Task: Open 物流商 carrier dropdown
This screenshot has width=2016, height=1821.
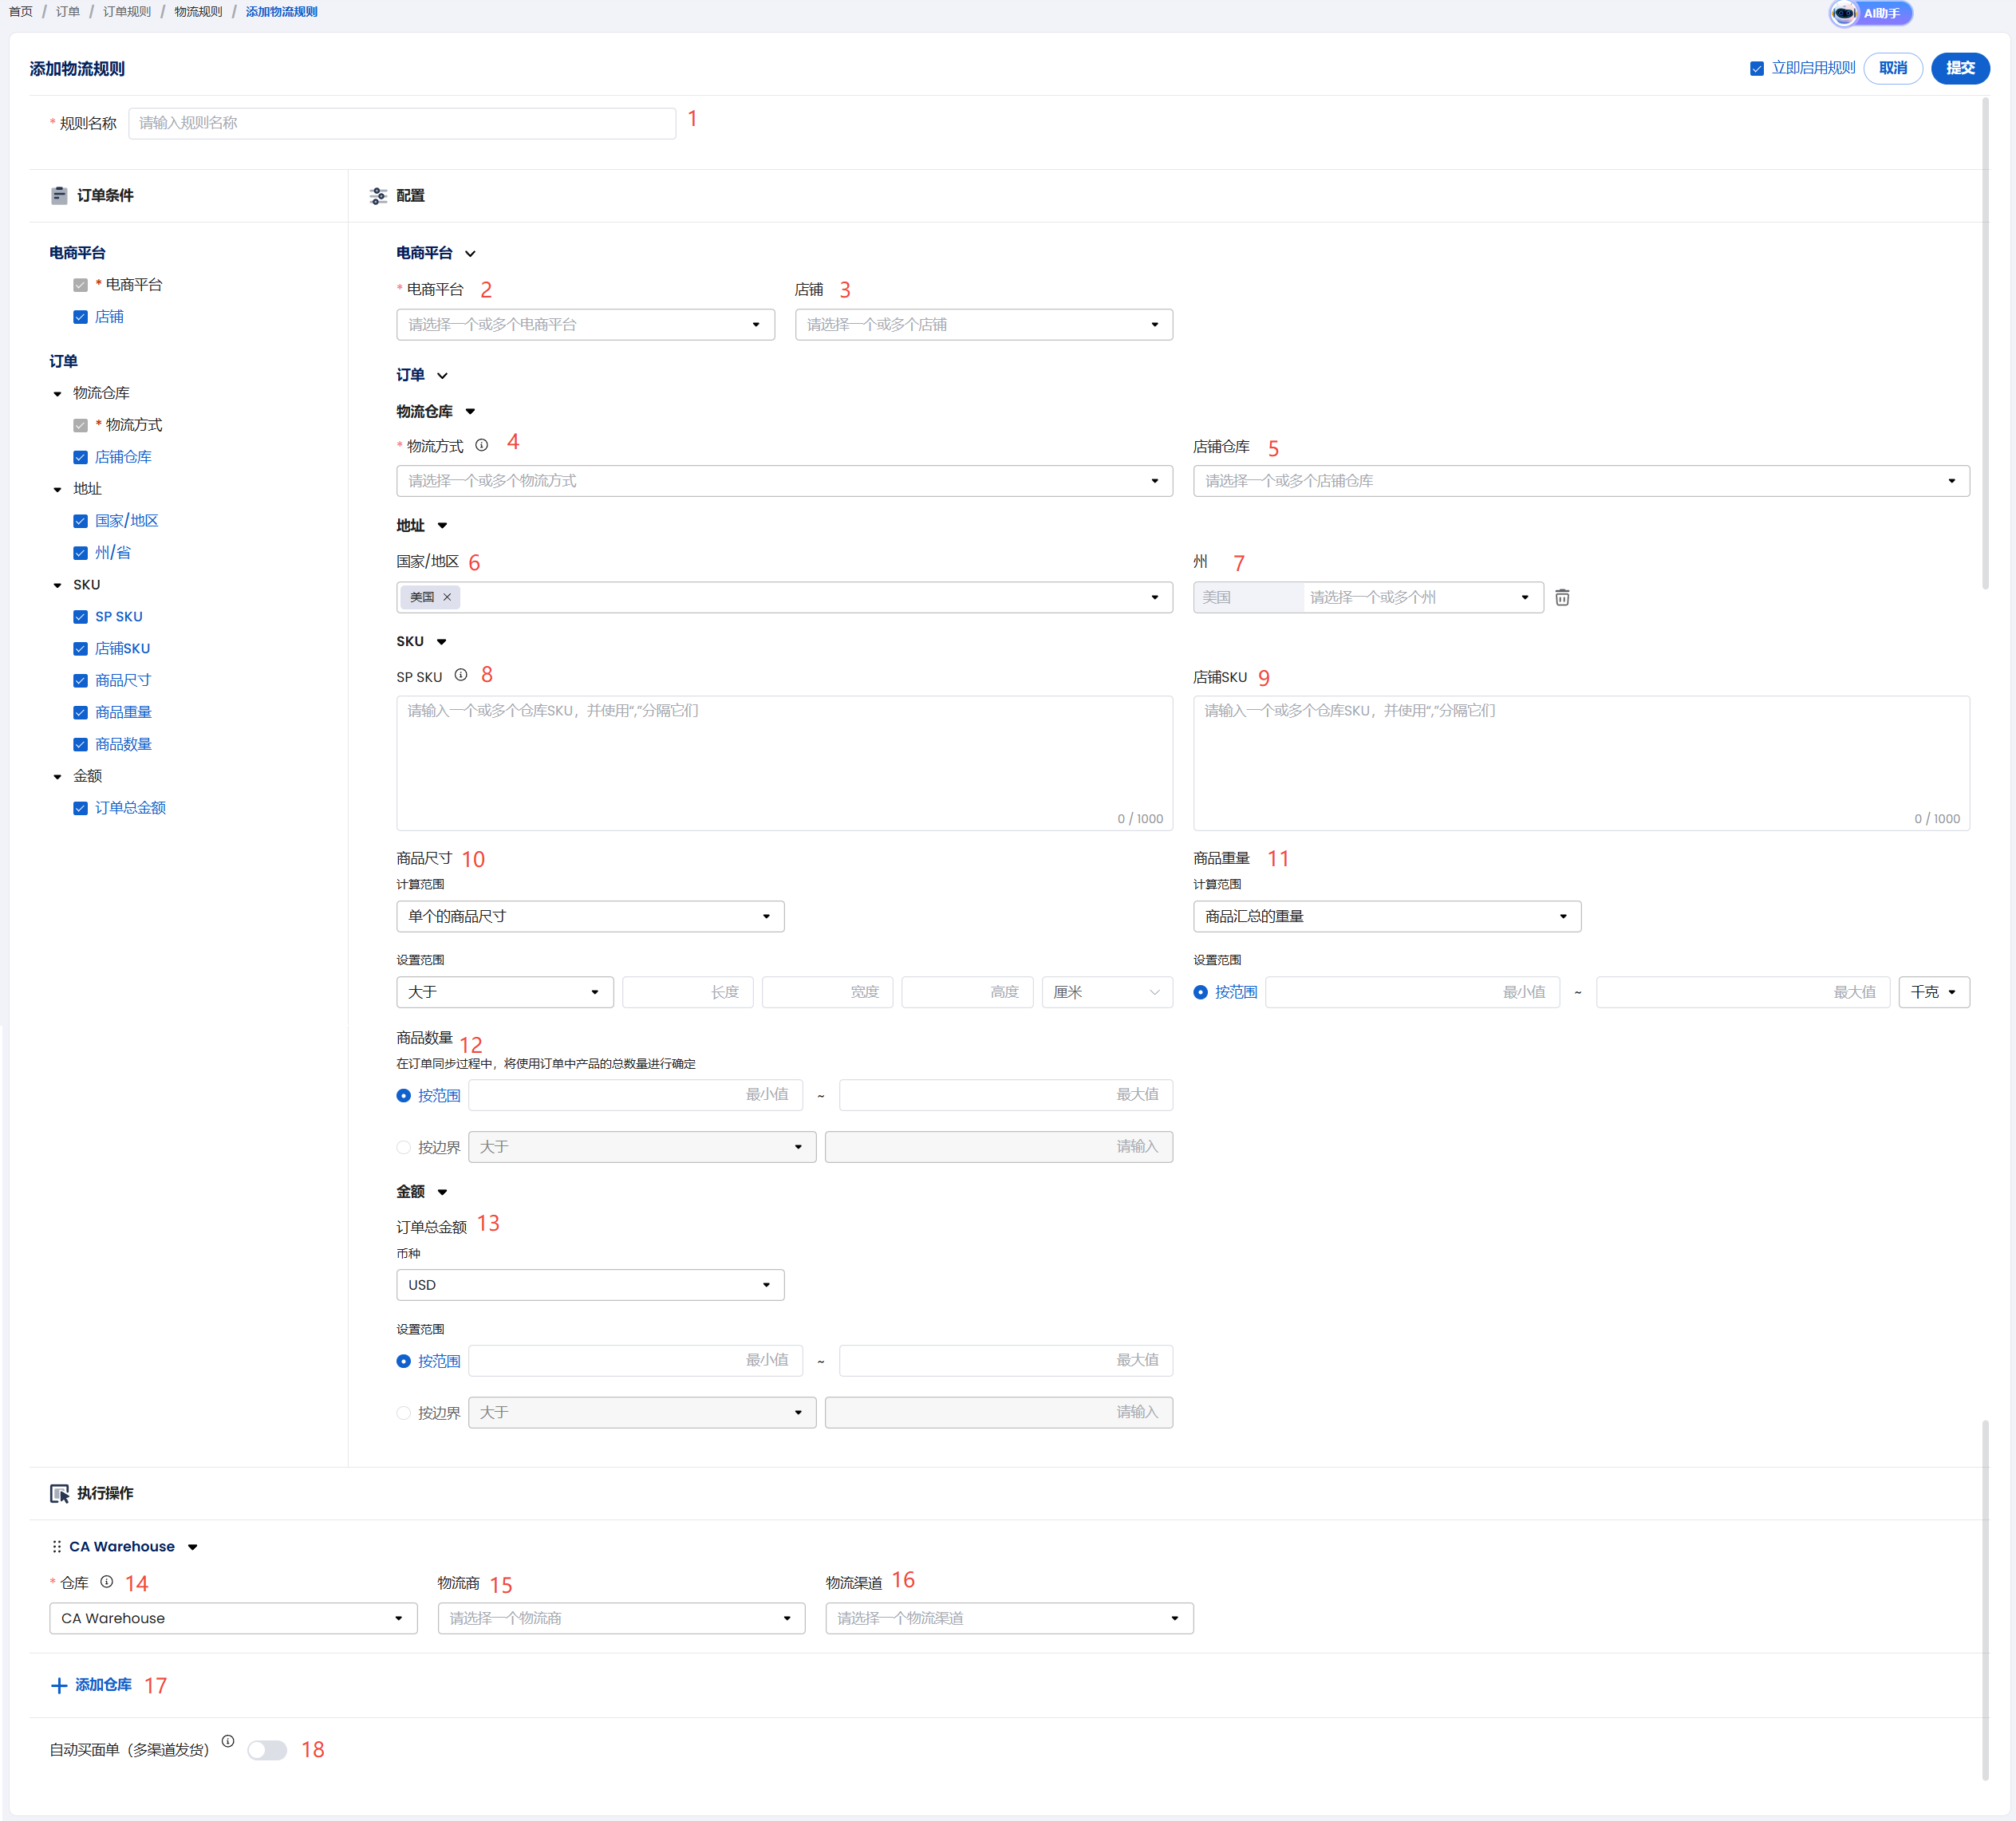Action: tap(621, 1618)
